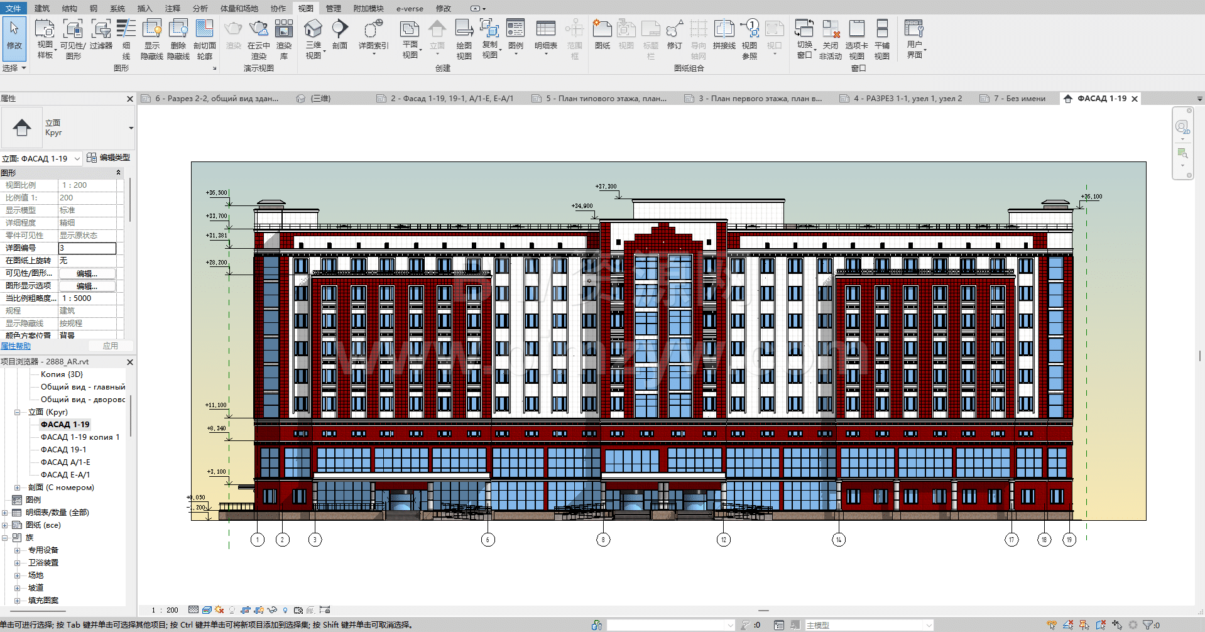Collapse the 族 families tree node
This screenshot has height=632, width=1205.
(5, 538)
